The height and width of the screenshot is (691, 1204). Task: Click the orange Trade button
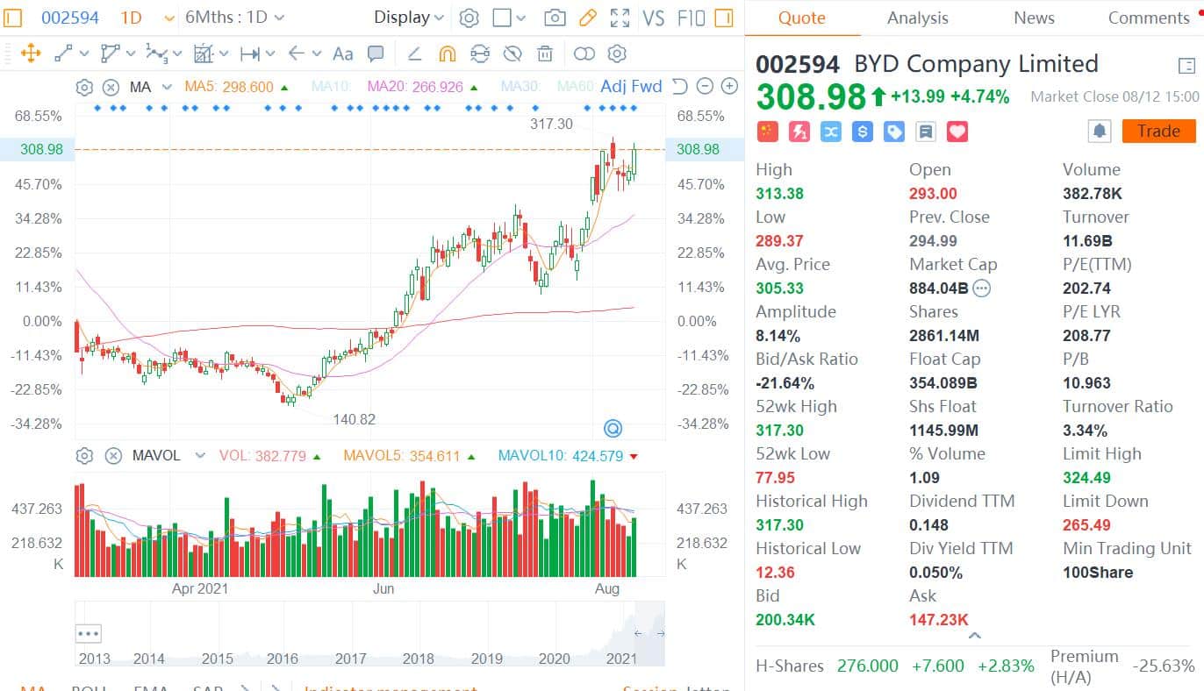[x=1159, y=131]
